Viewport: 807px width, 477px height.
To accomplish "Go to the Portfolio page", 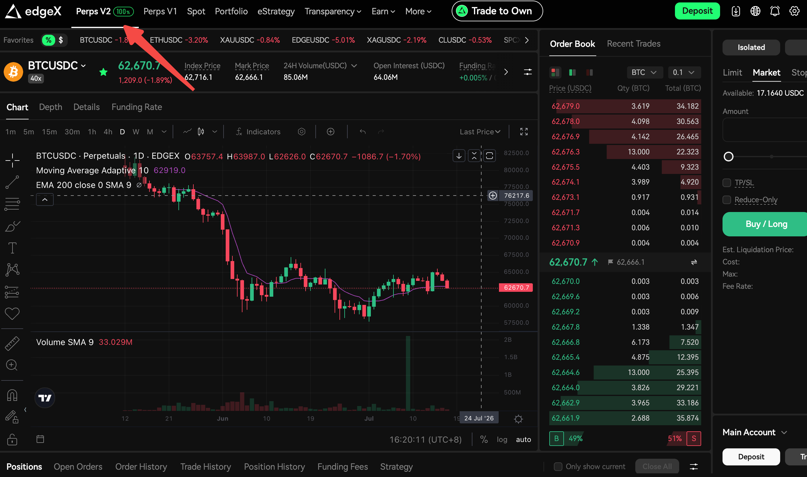I will pyautogui.click(x=231, y=11).
